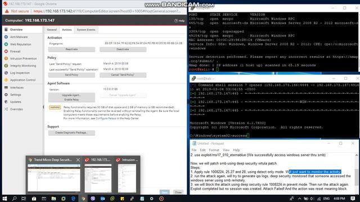Select the Intrusion window preview thumbnail
360x202 pixels.
tap(127, 178)
